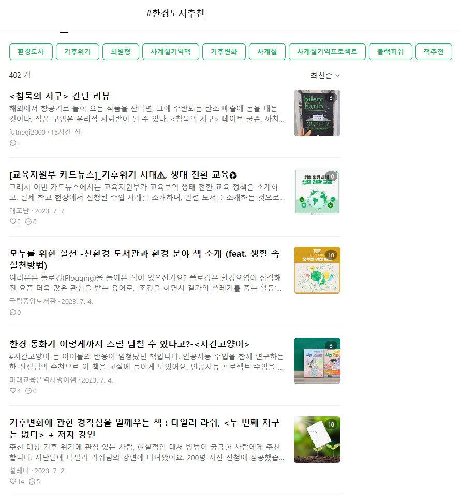The image size is (461, 498).
Task: Filter by 사계절기억프로젝트 tag
Action: (327, 52)
